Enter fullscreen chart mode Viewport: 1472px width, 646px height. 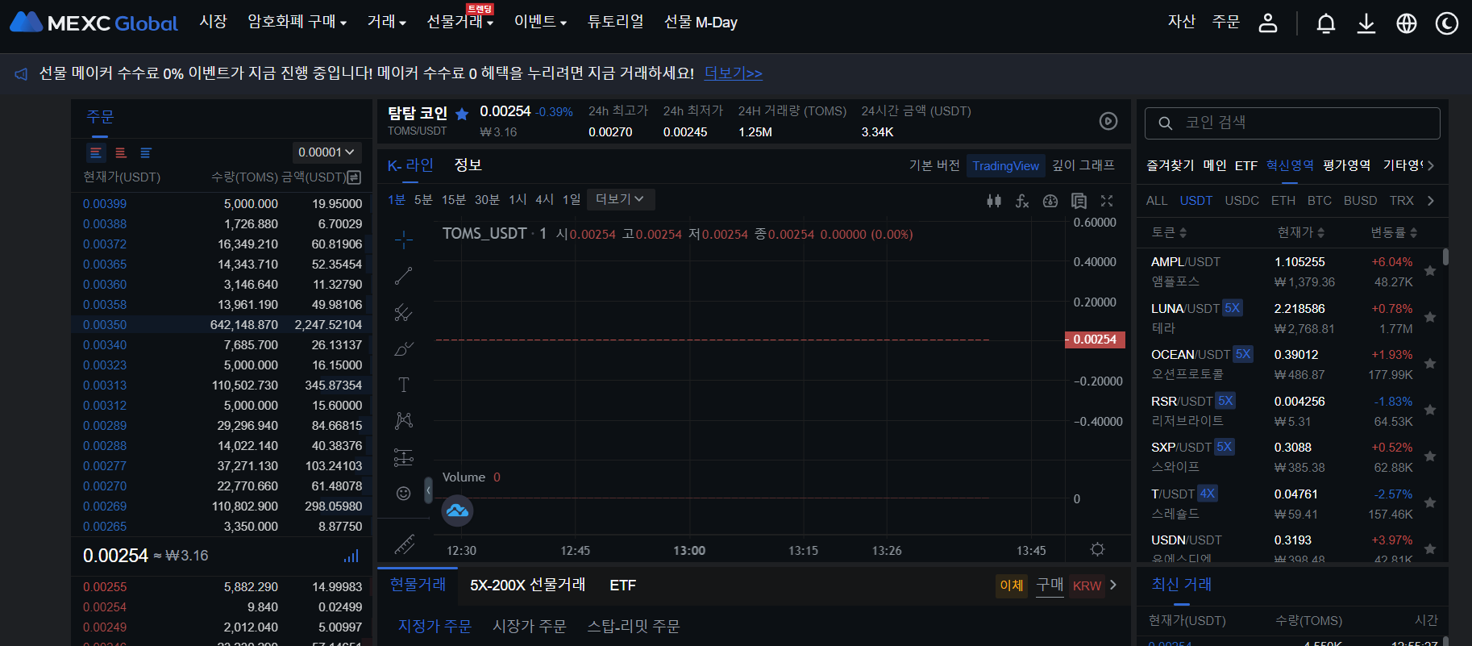[1107, 201]
